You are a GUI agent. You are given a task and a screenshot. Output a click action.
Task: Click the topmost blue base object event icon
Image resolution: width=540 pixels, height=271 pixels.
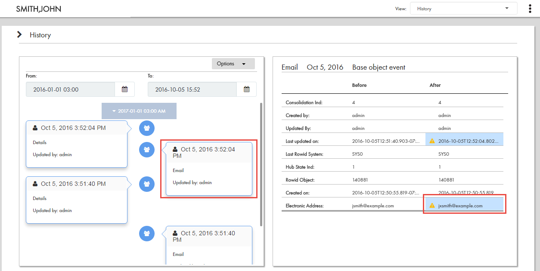(146, 128)
